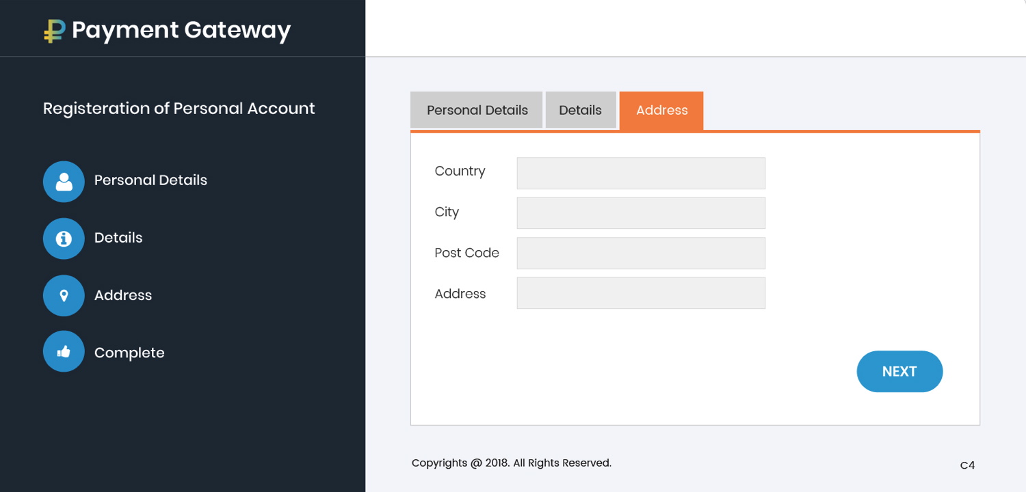Switch to the Details tab
The width and height of the screenshot is (1026, 492).
pyautogui.click(x=580, y=110)
